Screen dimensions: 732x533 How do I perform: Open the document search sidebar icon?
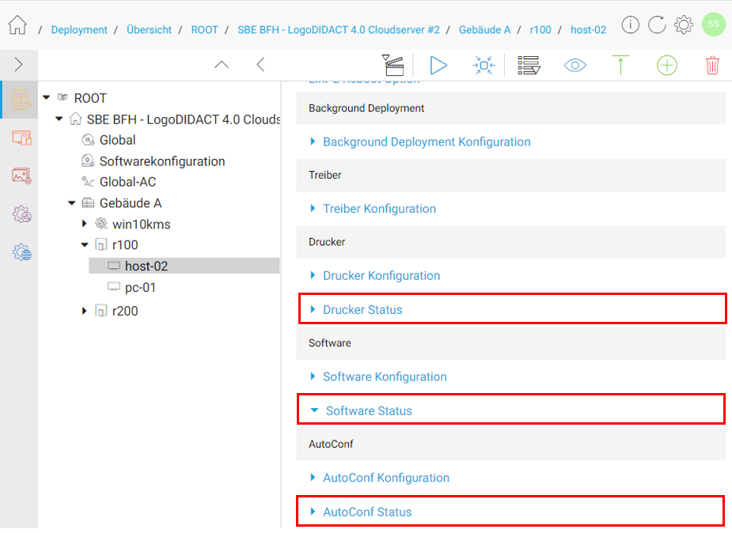(21, 100)
